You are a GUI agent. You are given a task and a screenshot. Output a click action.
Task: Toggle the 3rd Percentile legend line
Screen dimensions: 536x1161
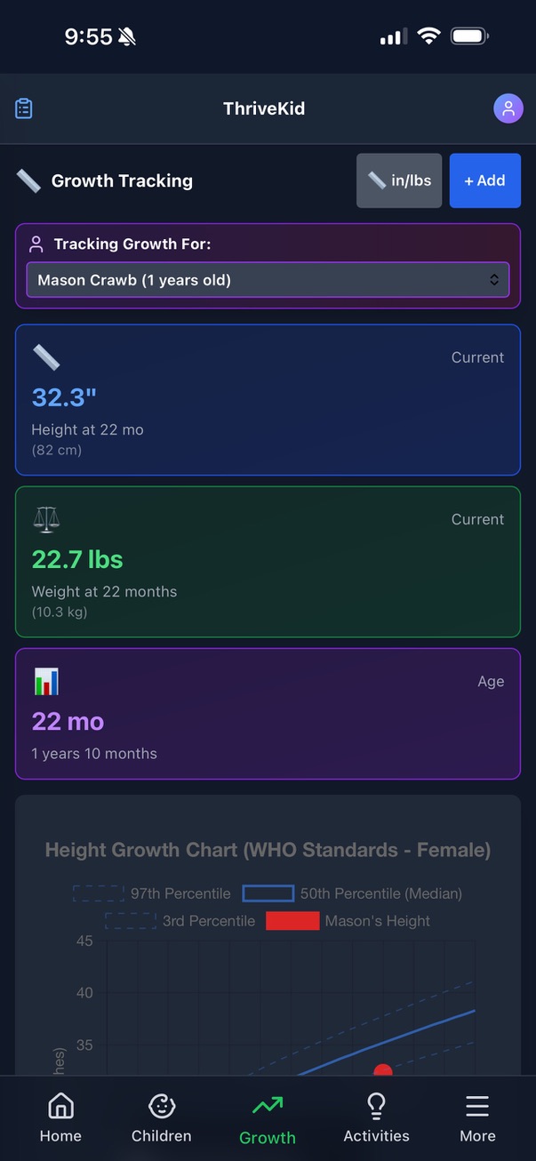[130, 921]
